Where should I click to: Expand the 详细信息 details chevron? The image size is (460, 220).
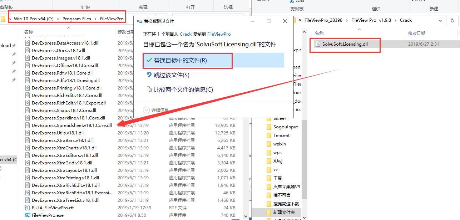[146, 110]
